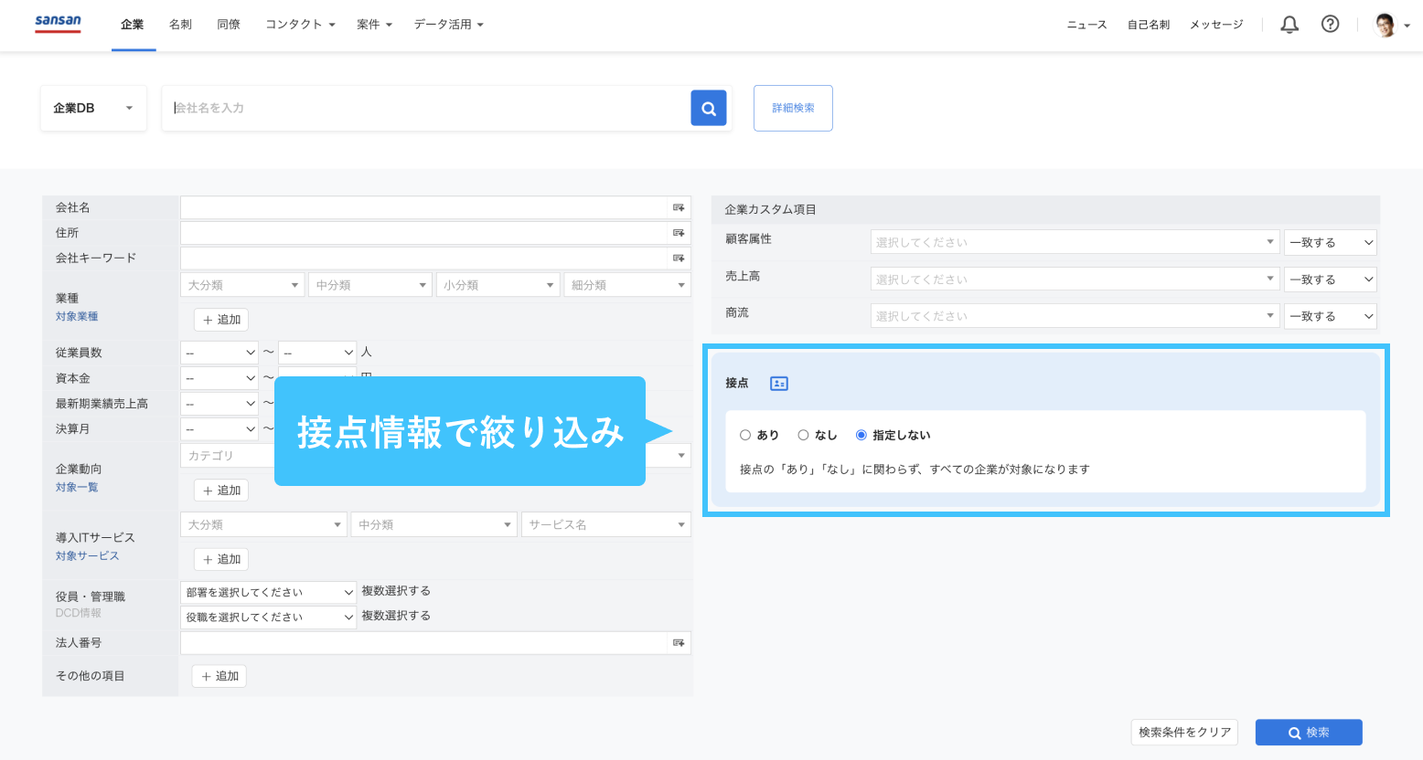Switch to the 名刺 tab
The image size is (1423, 760).
(180, 25)
